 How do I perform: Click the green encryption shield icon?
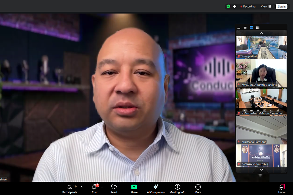point(228,6)
